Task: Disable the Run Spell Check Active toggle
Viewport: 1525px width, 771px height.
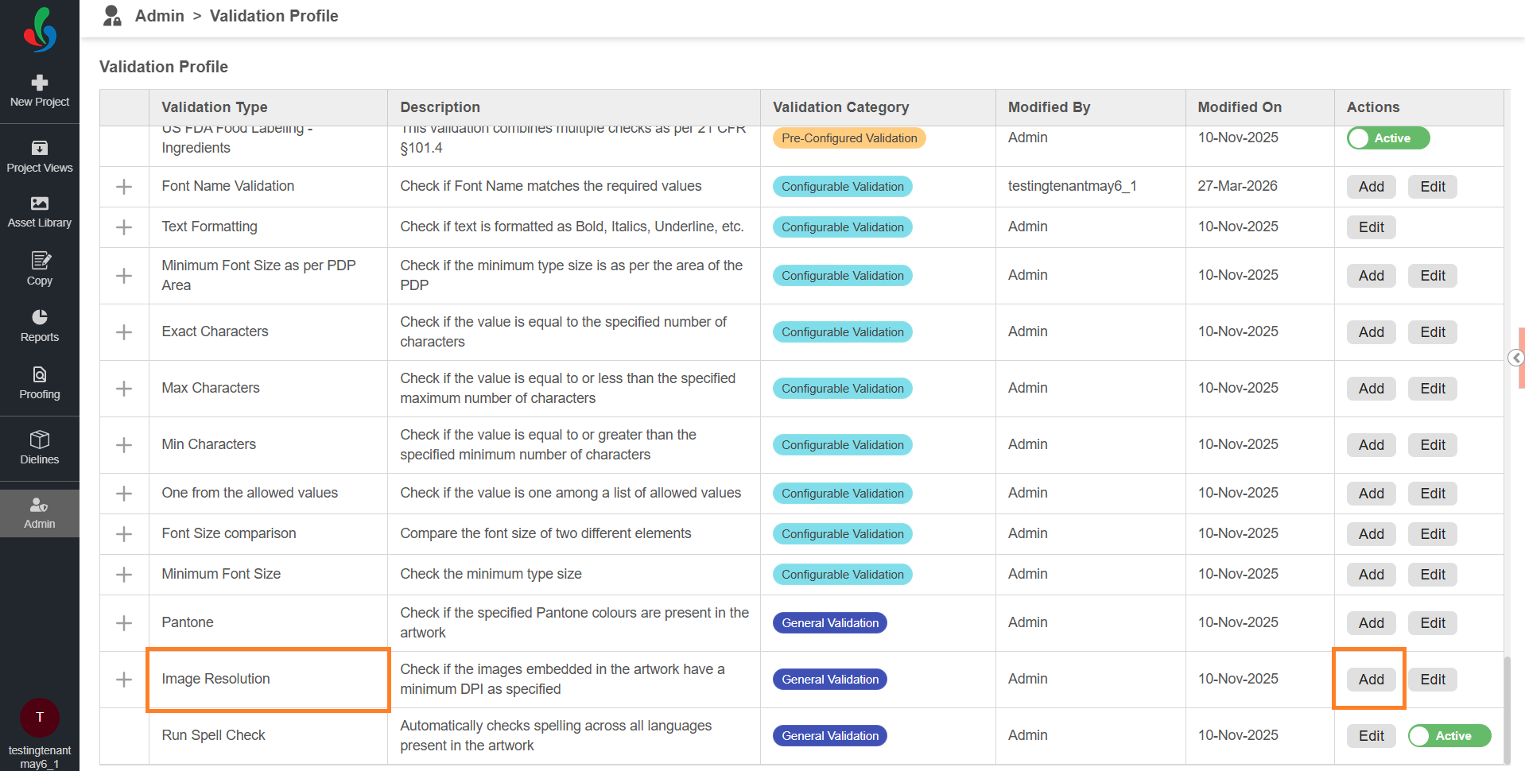Action: pyautogui.click(x=1449, y=736)
